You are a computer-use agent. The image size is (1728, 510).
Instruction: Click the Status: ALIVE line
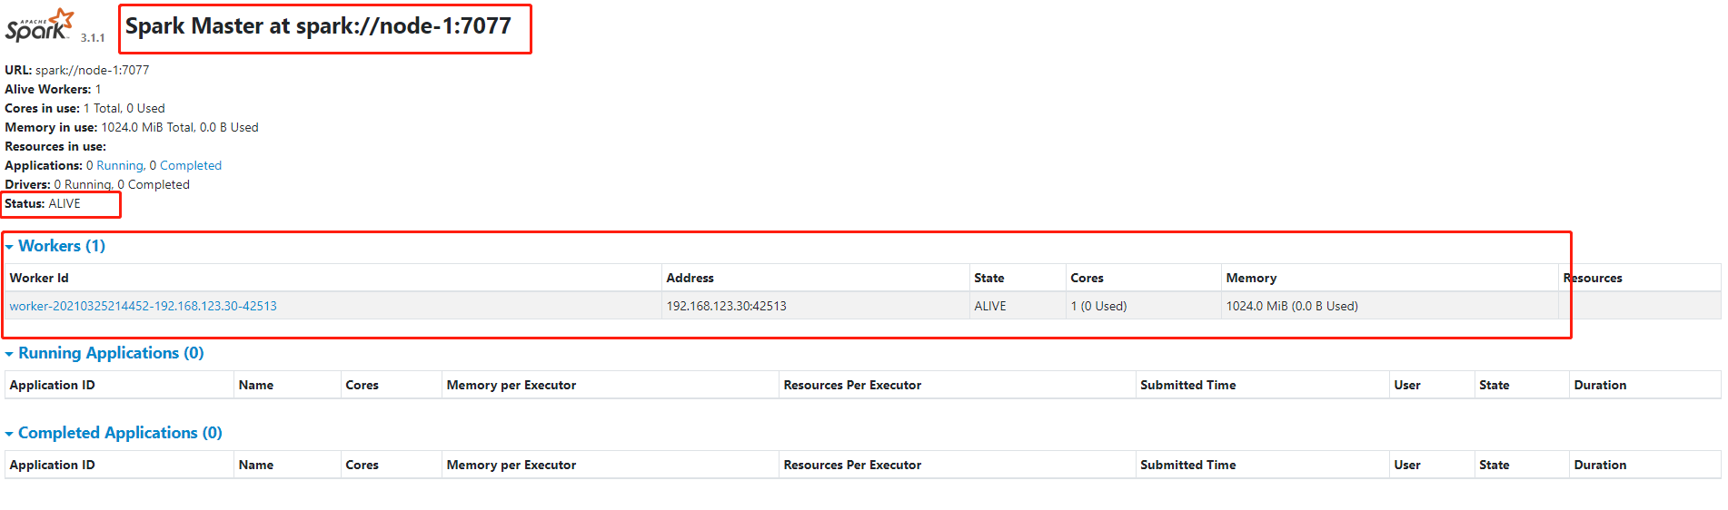click(43, 203)
